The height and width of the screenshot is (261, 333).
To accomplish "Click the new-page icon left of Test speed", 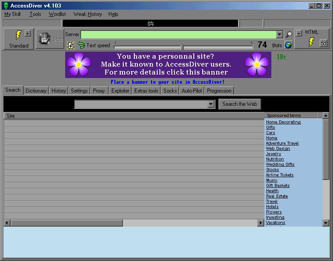I will point(70,45).
